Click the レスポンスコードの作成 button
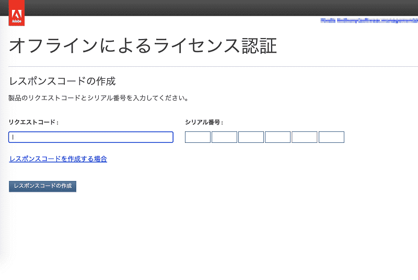Viewport: 418px width, 280px height. tap(43, 186)
